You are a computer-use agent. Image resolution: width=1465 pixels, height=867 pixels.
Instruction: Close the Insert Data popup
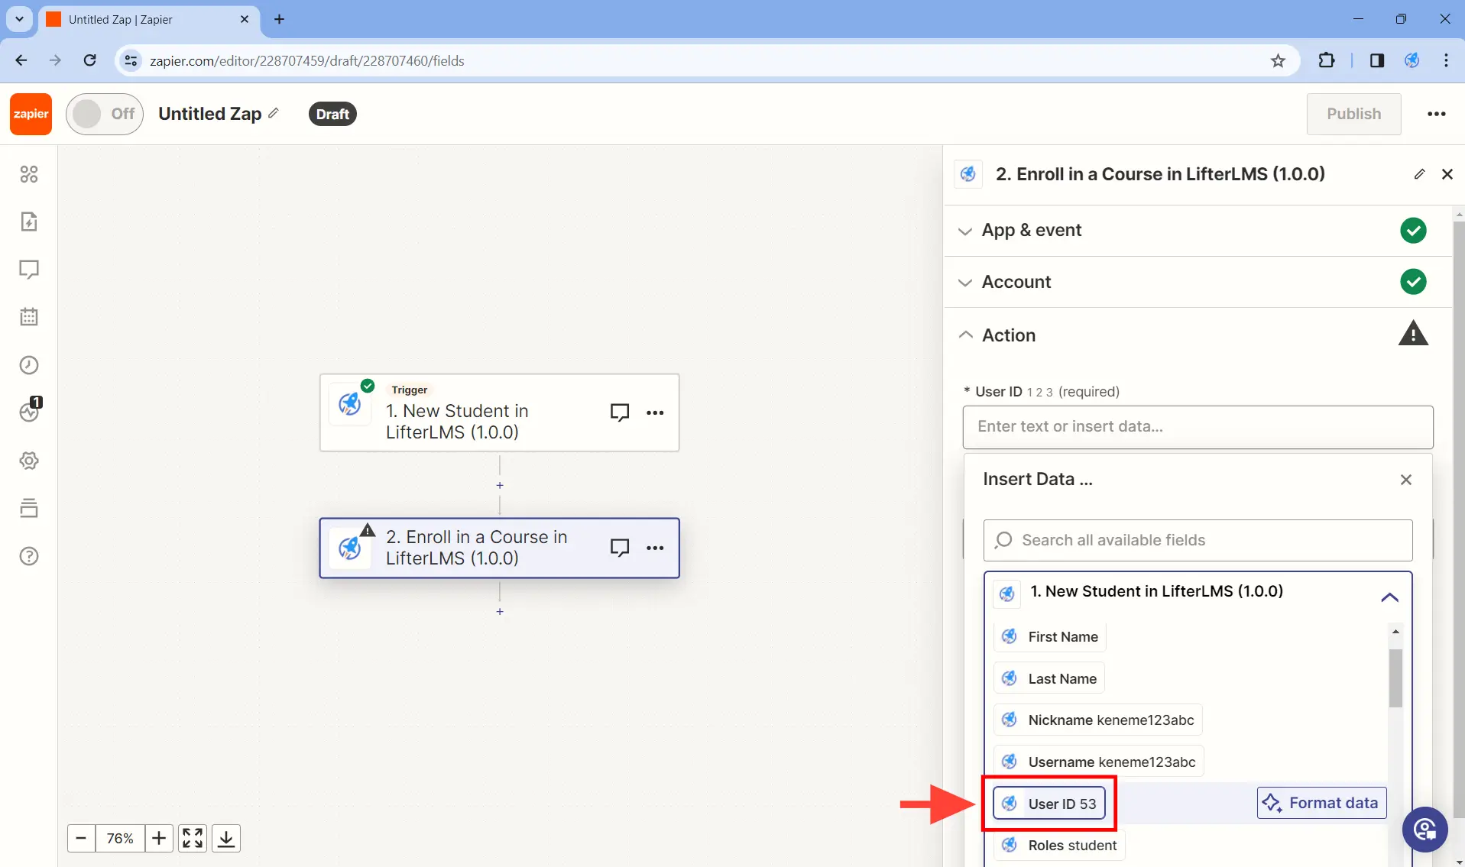pos(1405,480)
